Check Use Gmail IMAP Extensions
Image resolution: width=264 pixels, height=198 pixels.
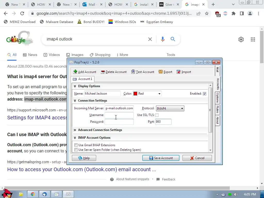76,145
